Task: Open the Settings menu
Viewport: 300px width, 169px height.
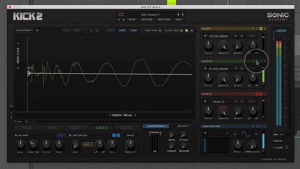Action: [x=164, y=20]
